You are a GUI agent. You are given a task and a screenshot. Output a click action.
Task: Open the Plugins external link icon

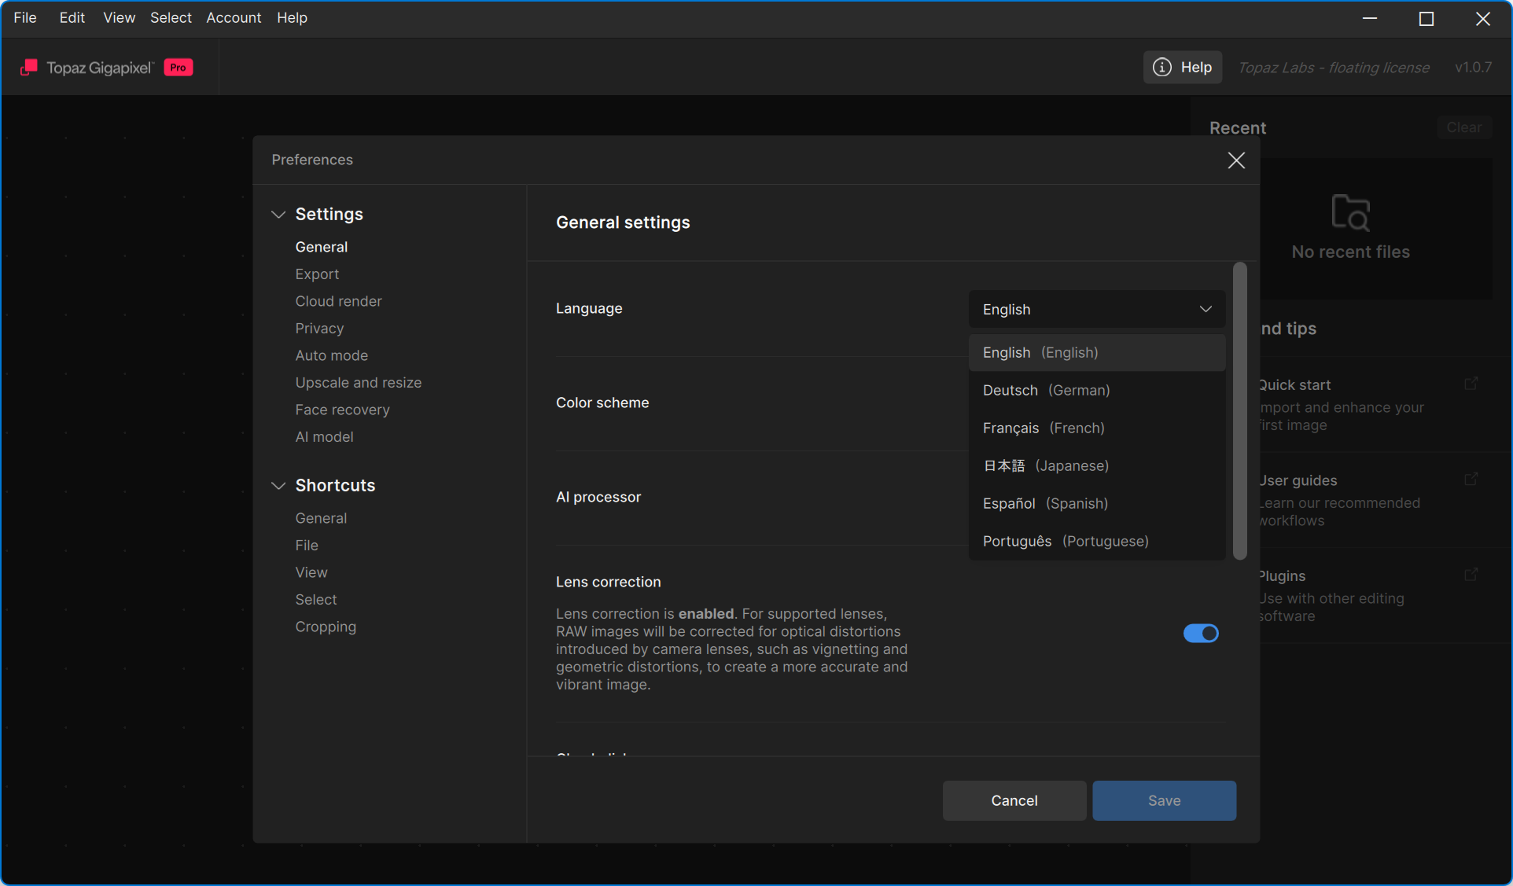pos(1471,575)
